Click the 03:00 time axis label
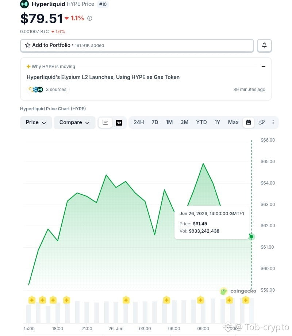 [x=145, y=328]
